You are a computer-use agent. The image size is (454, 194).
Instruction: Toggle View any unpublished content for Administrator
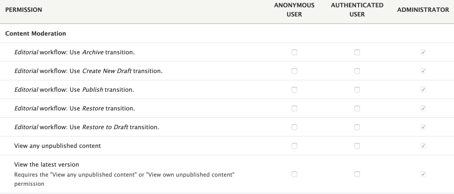tap(423, 146)
